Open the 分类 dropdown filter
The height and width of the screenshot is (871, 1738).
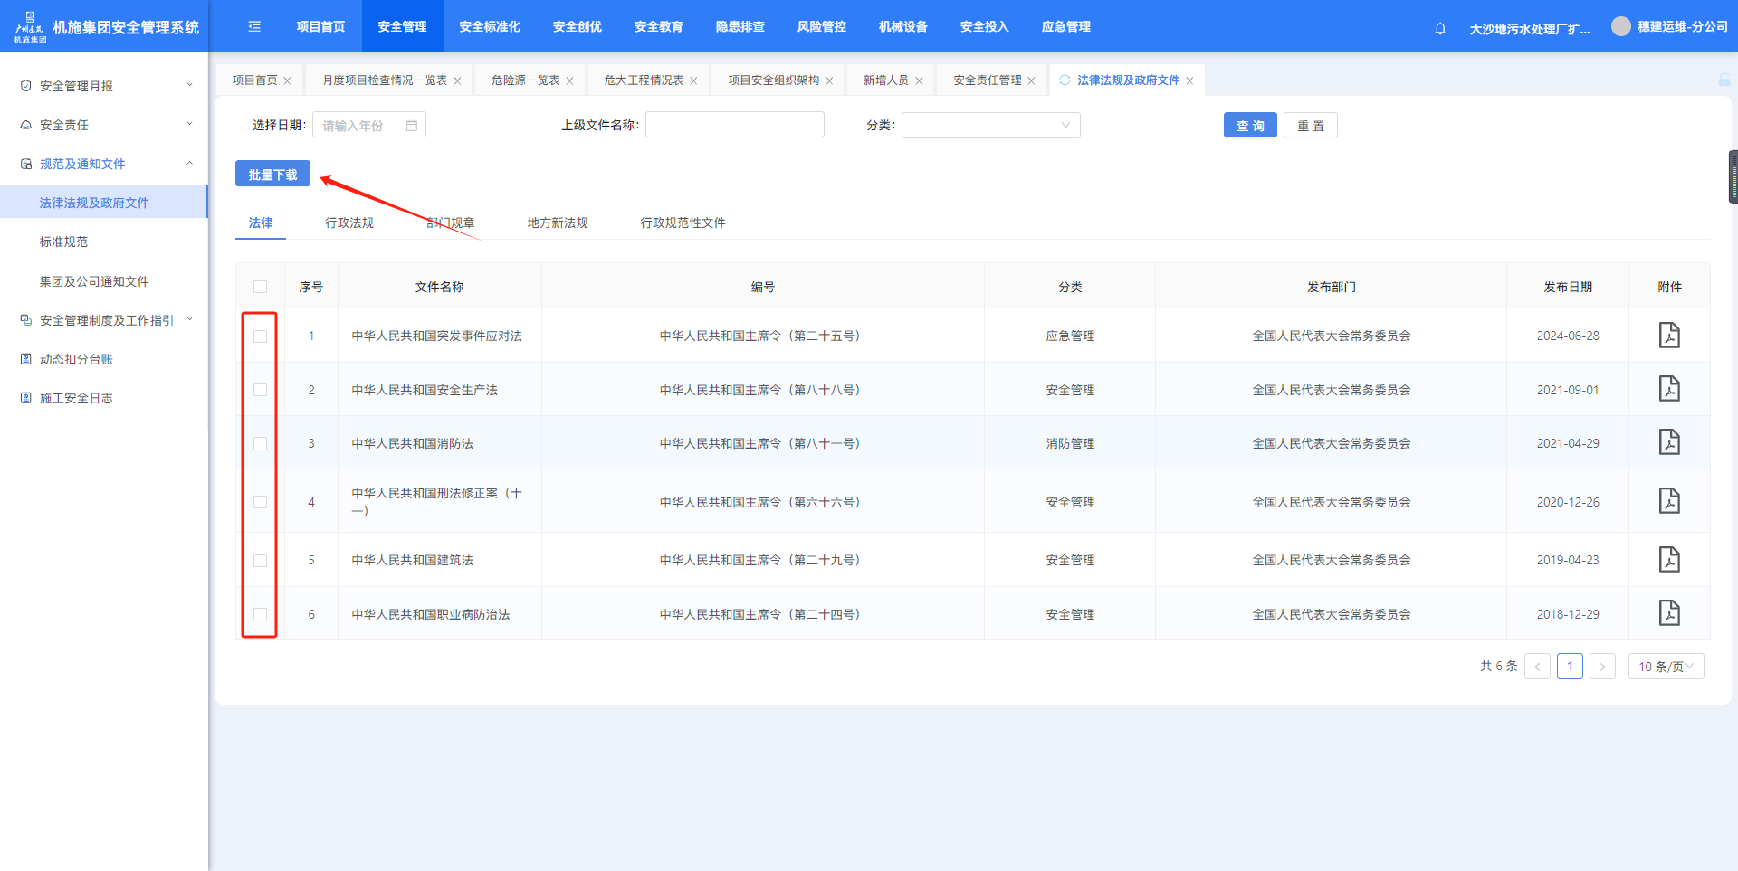pos(990,125)
